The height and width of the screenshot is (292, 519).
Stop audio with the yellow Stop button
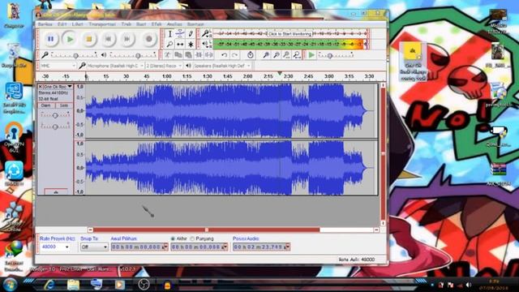pos(89,39)
